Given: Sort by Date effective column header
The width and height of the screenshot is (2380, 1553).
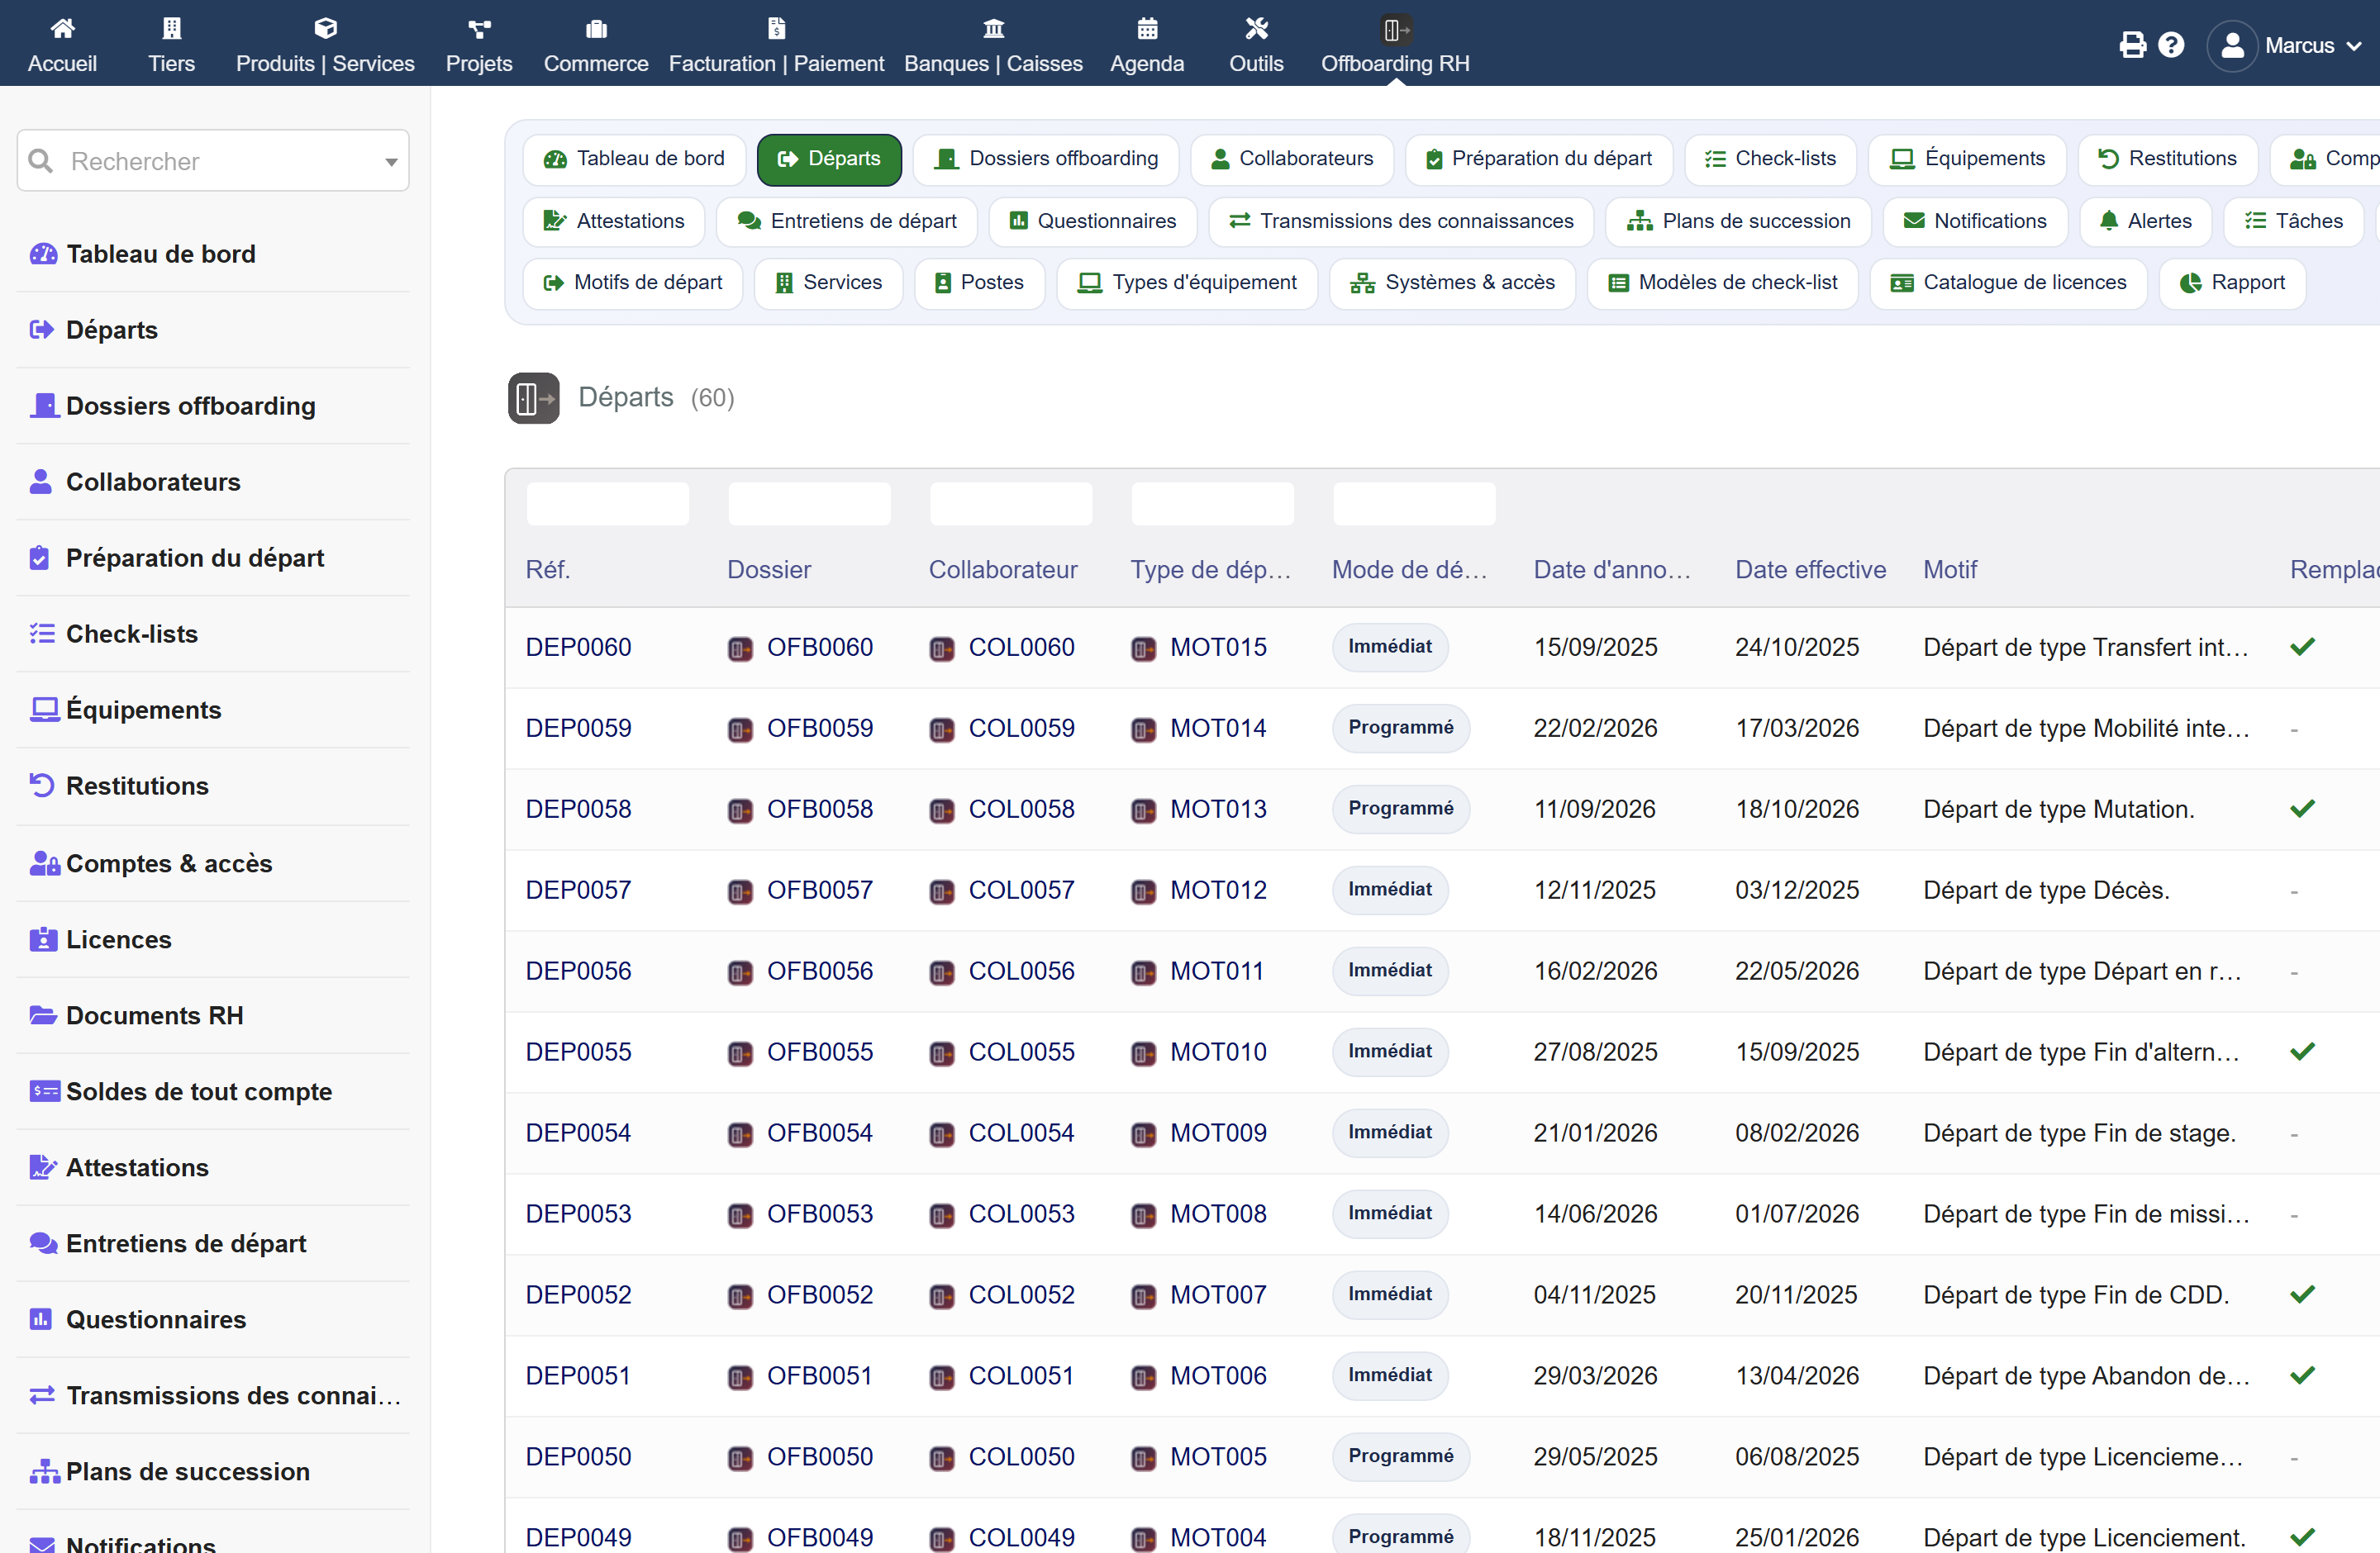Looking at the screenshot, I should pyautogui.click(x=1810, y=570).
